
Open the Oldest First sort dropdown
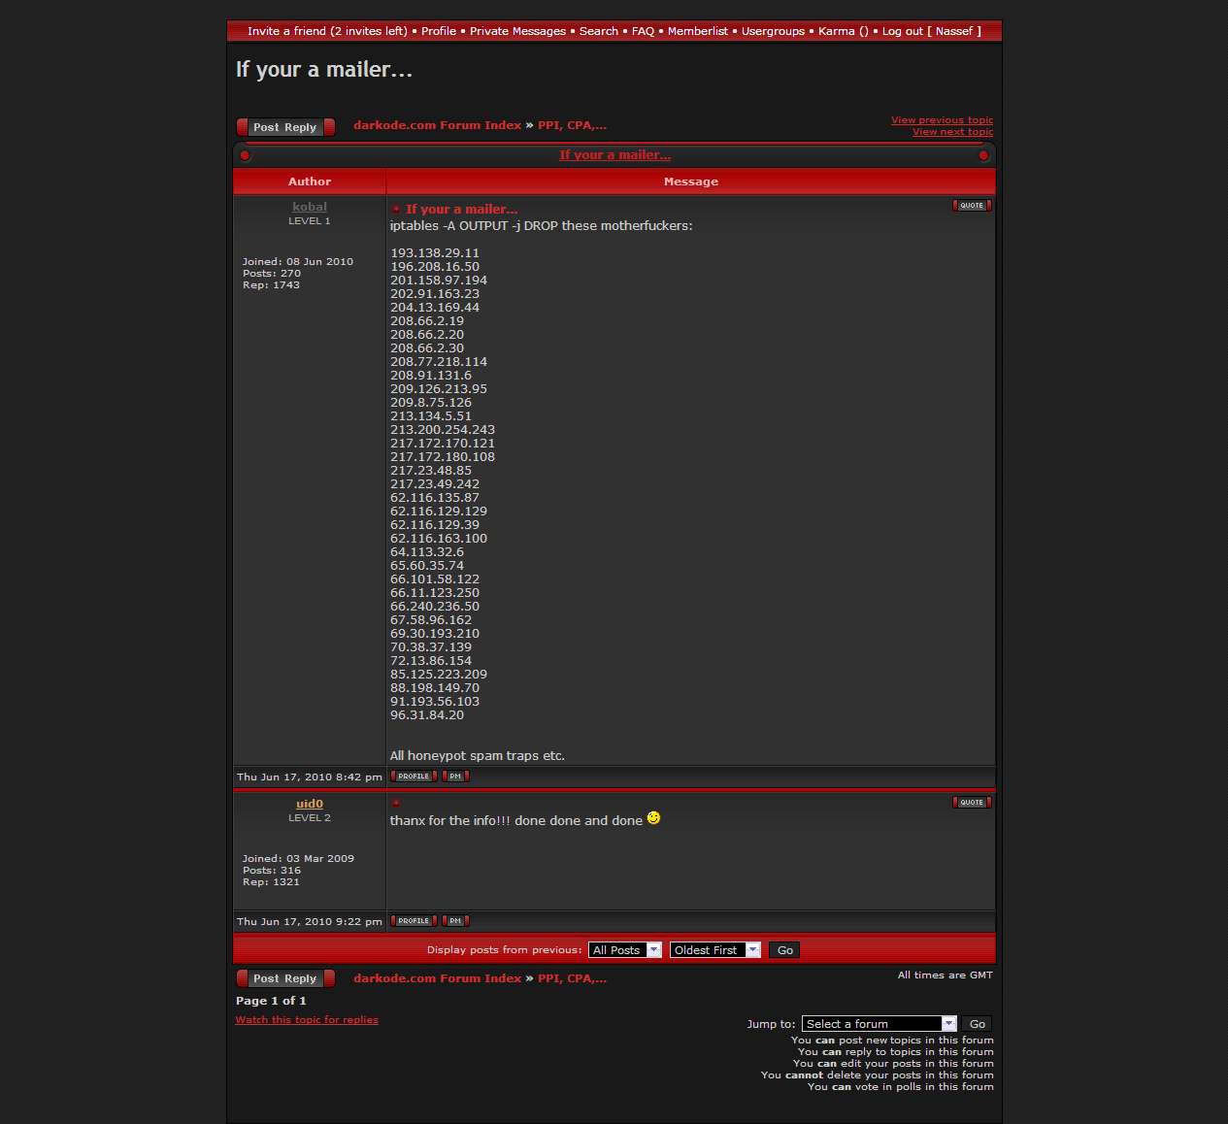point(714,950)
